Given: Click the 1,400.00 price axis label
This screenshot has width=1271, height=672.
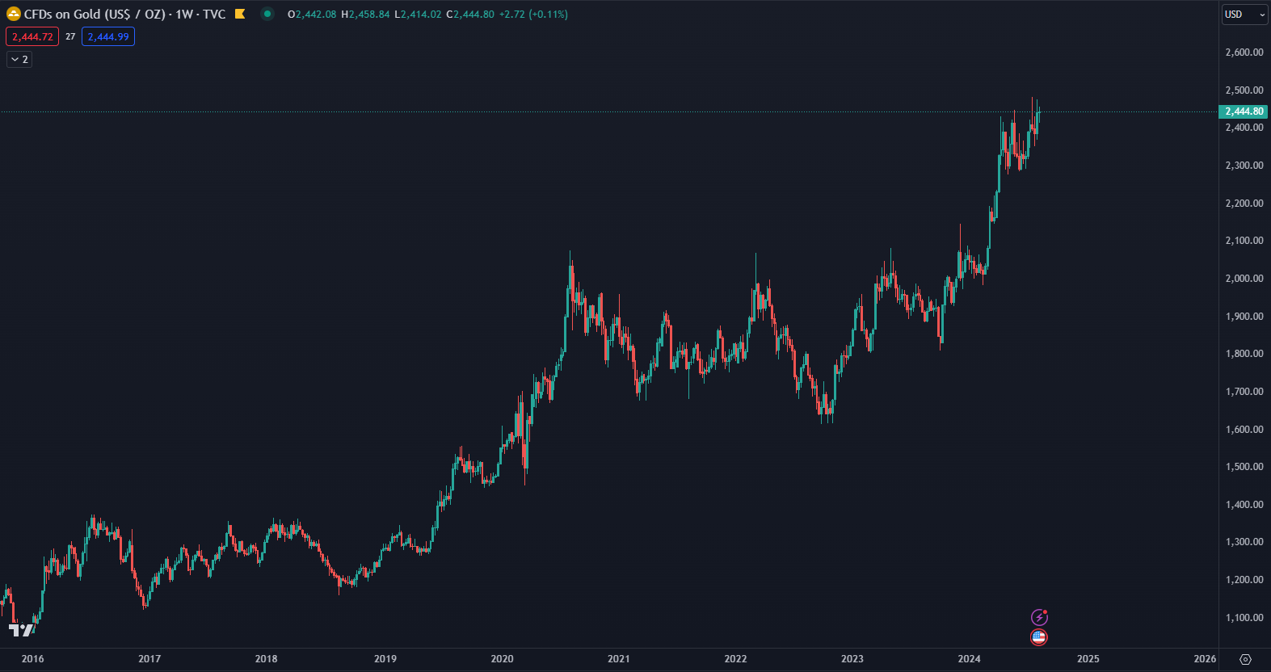Looking at the screenshot, I should pyautogui.click(x=1244, y=505).
